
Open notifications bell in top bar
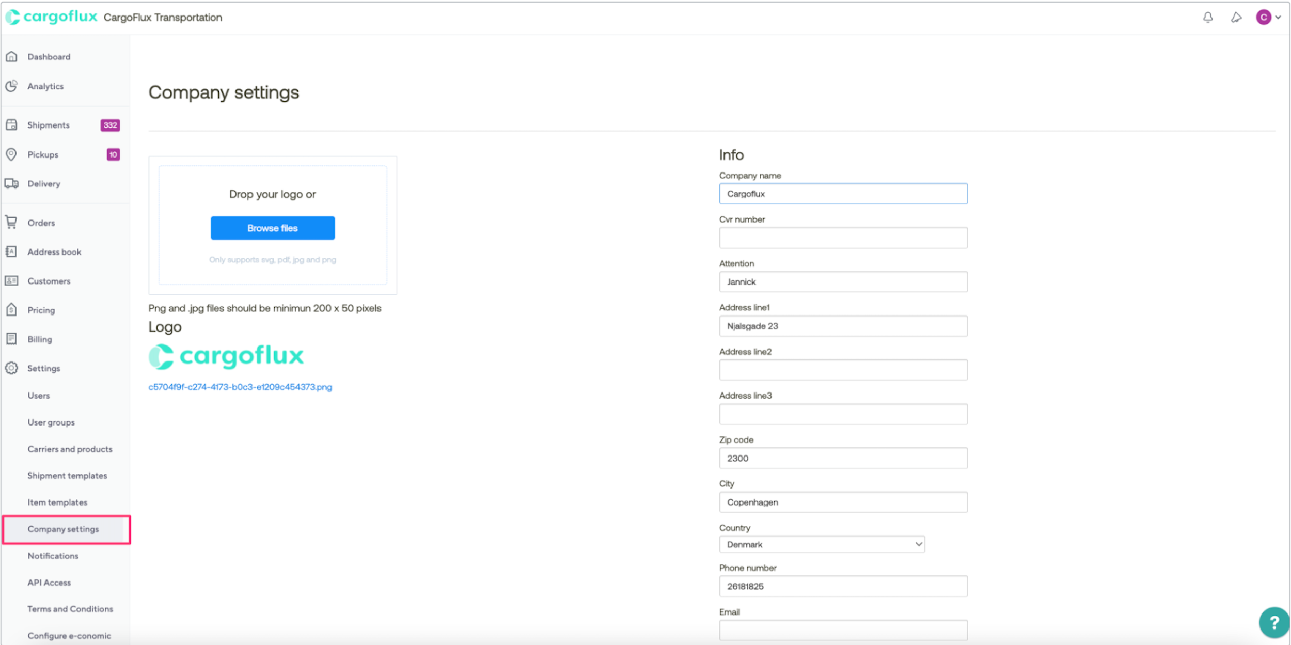(x=1208, y=18)
